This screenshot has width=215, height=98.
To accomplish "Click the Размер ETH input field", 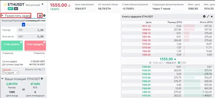I will coord(31,30).
